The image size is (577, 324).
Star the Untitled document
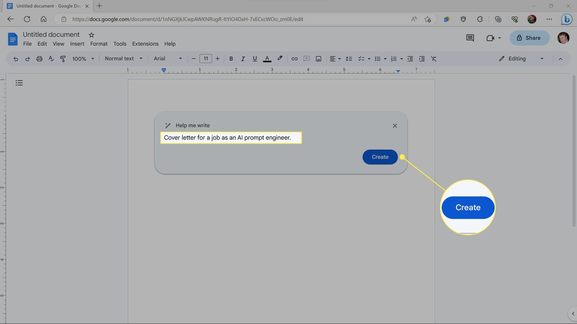pos(92,35)
